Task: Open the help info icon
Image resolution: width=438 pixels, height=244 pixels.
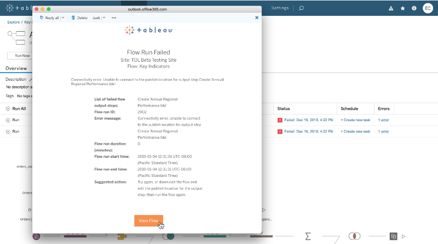Action: click(414, 9)
